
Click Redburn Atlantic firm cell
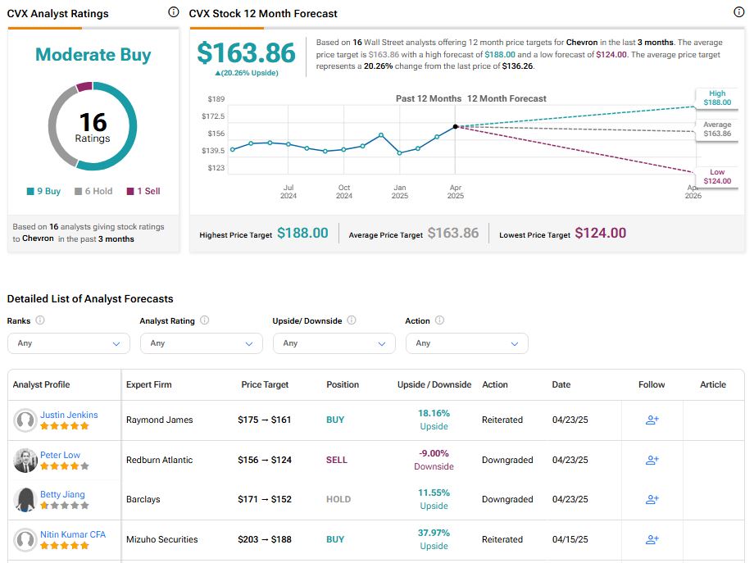tap(159, 460)
